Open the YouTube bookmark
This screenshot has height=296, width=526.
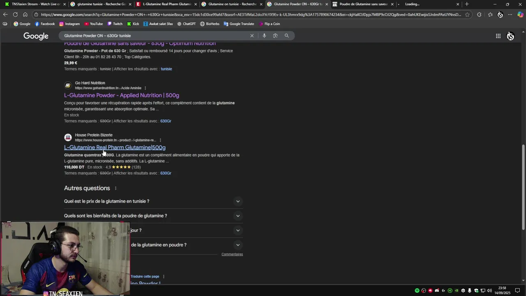click(x=94, y=24)
